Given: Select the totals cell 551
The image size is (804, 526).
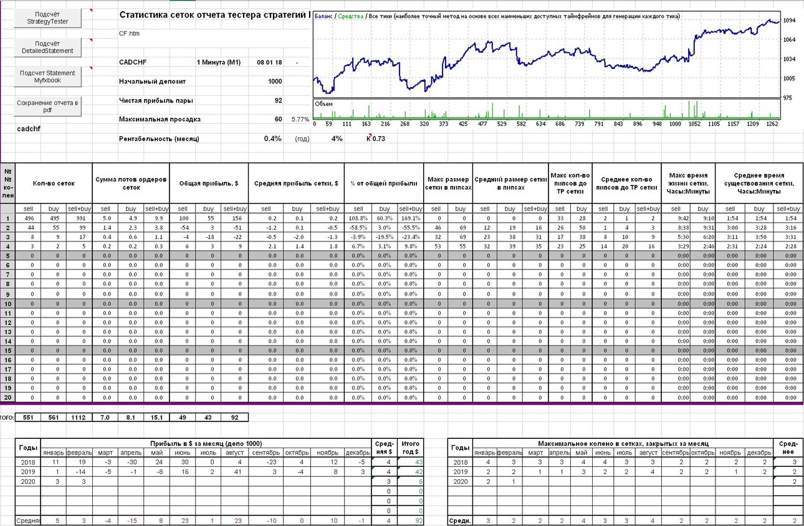Looking at the screenshot, I should (x=28, y=417).
